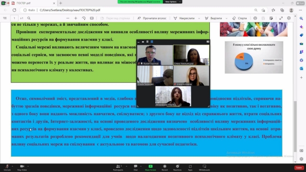Click Stop Video camera button
306x172 pixels.
coord(22,167)
